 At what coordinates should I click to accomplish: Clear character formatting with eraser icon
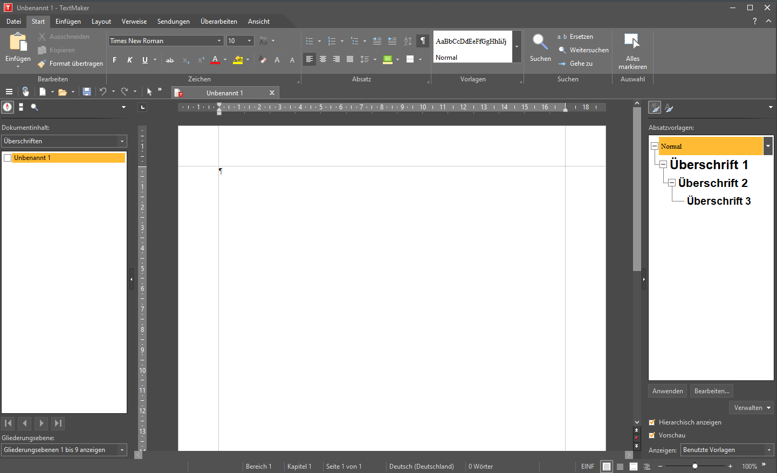click(x=263, y=60)
